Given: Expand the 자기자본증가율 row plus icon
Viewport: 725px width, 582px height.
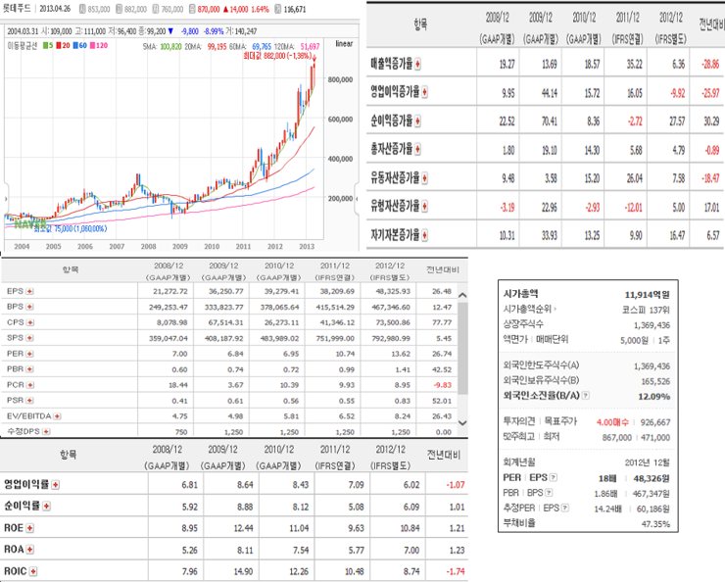Looking at the screenshot, I should click(x=424, y=235).
